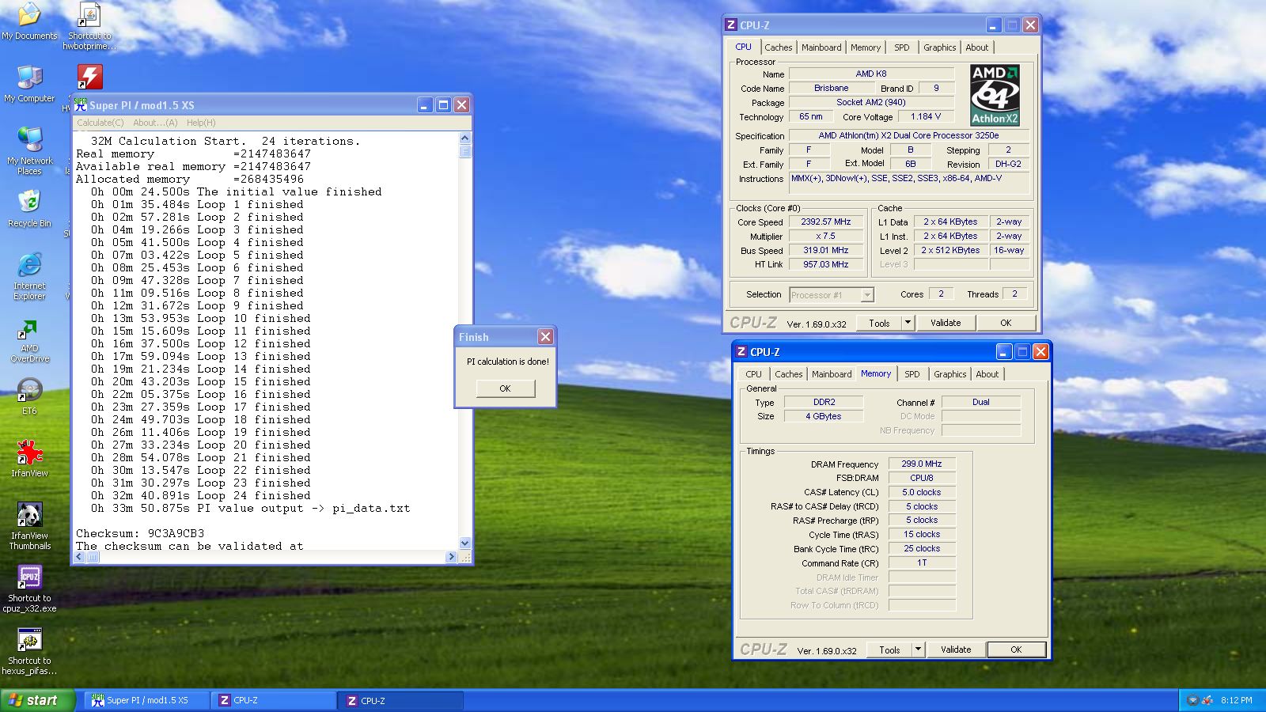
Task: Select Super PI taskbar button
Action: tap(147, 700)
